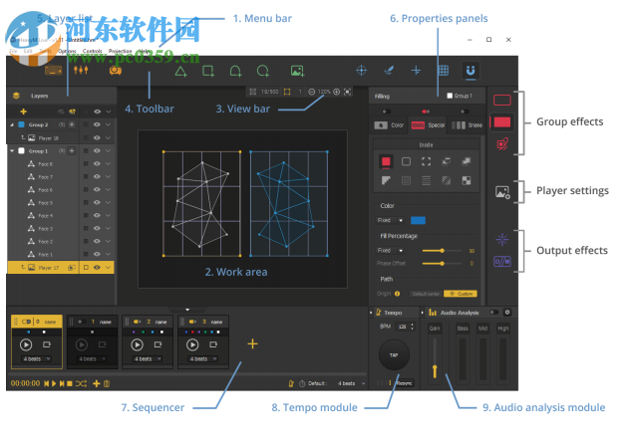Expand the Player 18 row chevron

(x=108, y=137)
